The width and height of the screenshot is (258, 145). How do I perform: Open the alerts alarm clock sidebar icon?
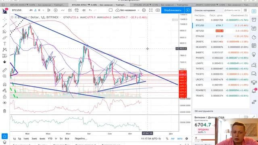tap(254, 20)
